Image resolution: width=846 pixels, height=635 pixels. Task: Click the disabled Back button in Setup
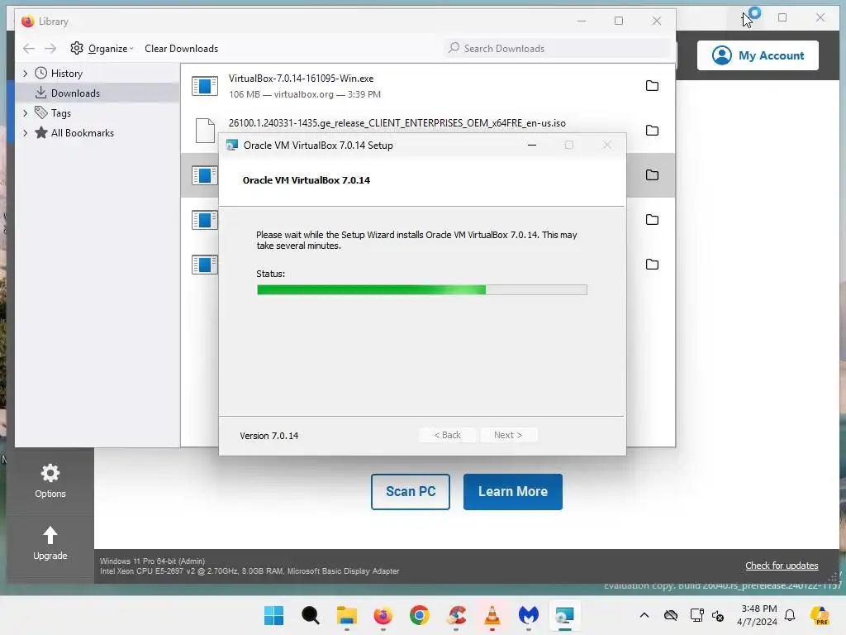click(x=447, y=435)
